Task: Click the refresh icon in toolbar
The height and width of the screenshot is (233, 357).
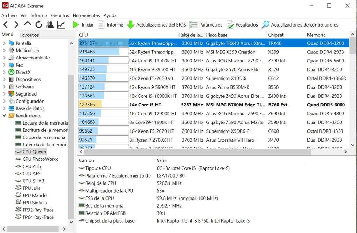Action: point(39,25)
